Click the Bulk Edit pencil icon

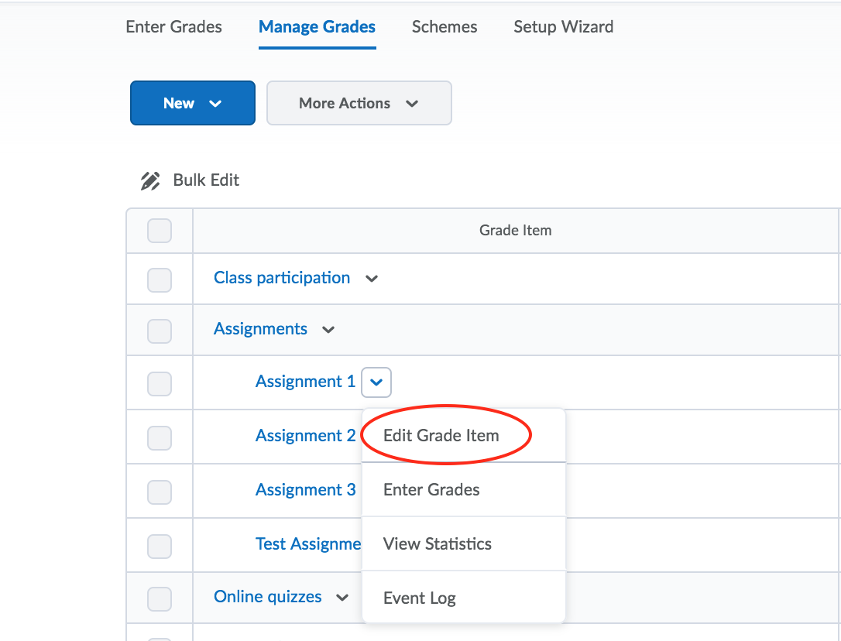point(149,180)
